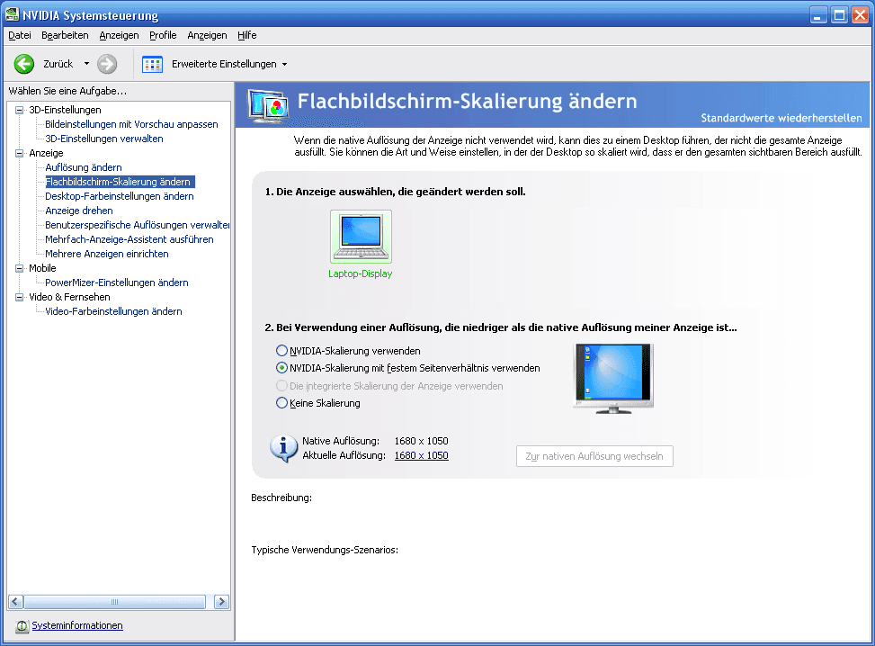
Task: Click the task tree horizontal scrollbar thumb
Action: pos(115,602)
